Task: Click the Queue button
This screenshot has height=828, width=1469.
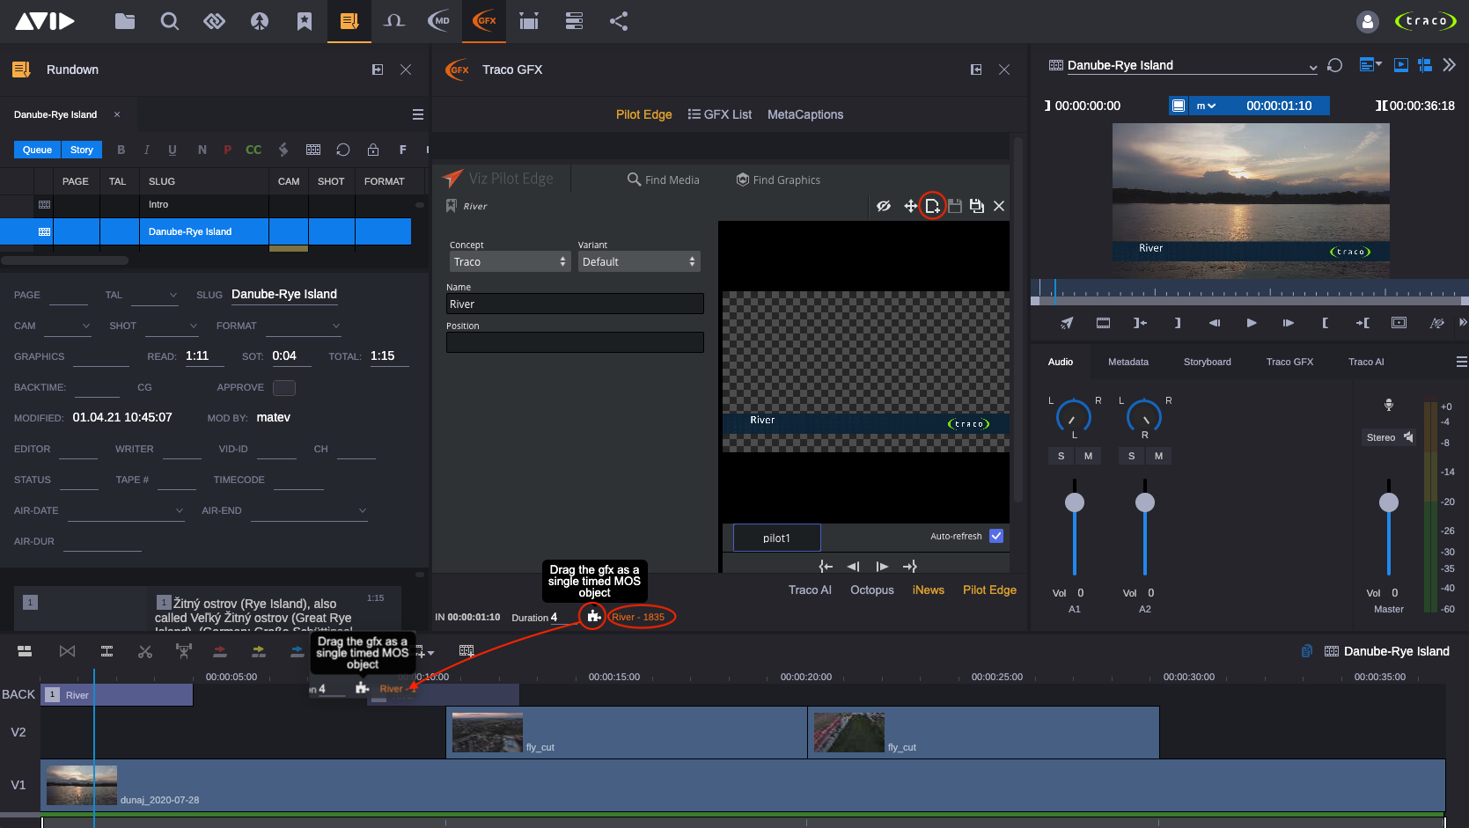Action: tap(37, 150)
